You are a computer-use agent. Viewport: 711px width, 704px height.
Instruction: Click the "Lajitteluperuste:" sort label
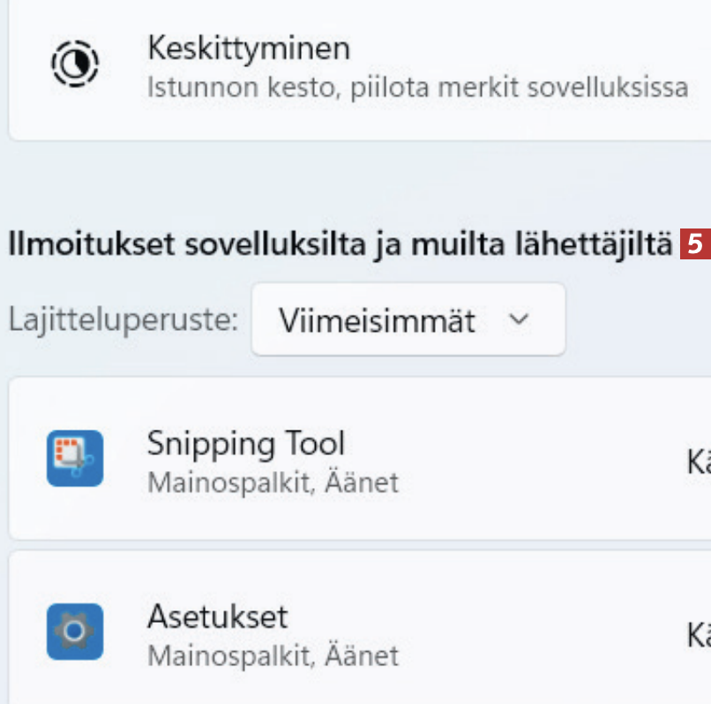coord(123,320)
